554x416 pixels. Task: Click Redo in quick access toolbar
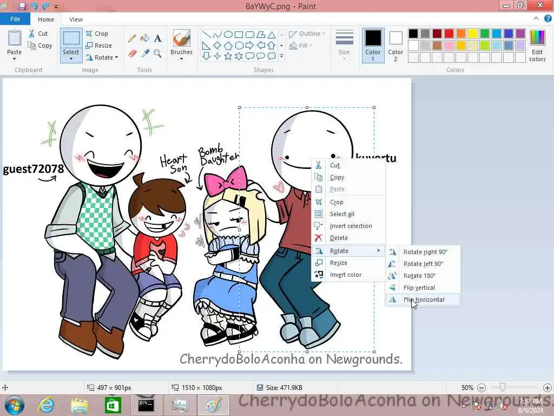pyautogui.click(x=45, y=6)
